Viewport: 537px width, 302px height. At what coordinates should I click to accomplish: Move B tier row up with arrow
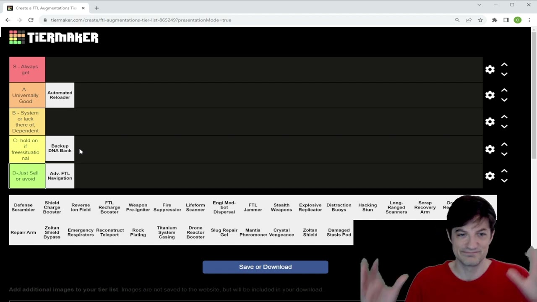click(504, 117)
